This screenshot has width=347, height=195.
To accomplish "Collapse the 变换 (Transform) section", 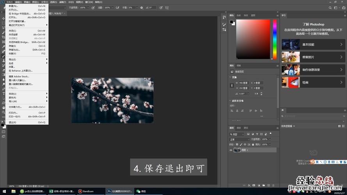I will coord(230,77).
